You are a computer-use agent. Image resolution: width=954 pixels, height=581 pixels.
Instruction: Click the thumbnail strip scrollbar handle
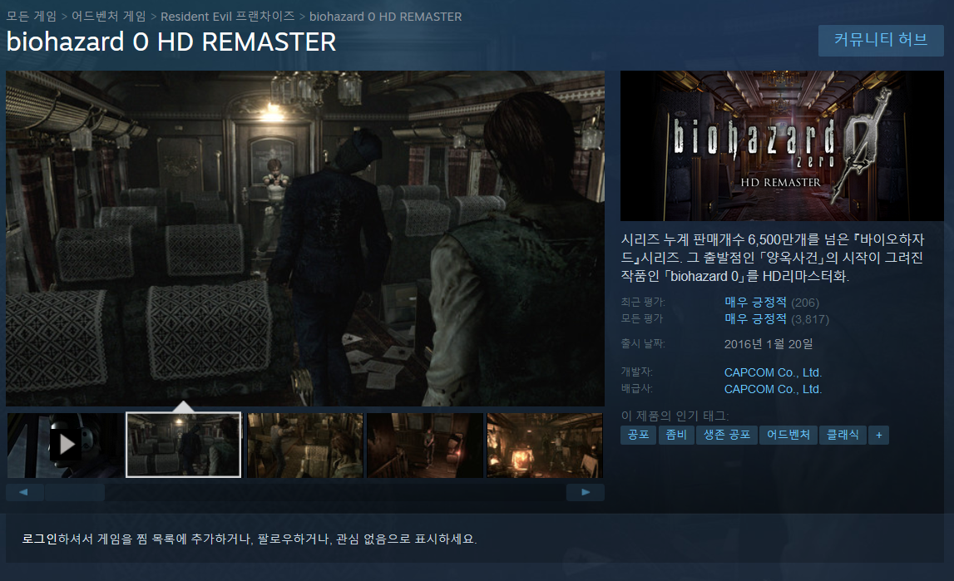coord(74,492)
